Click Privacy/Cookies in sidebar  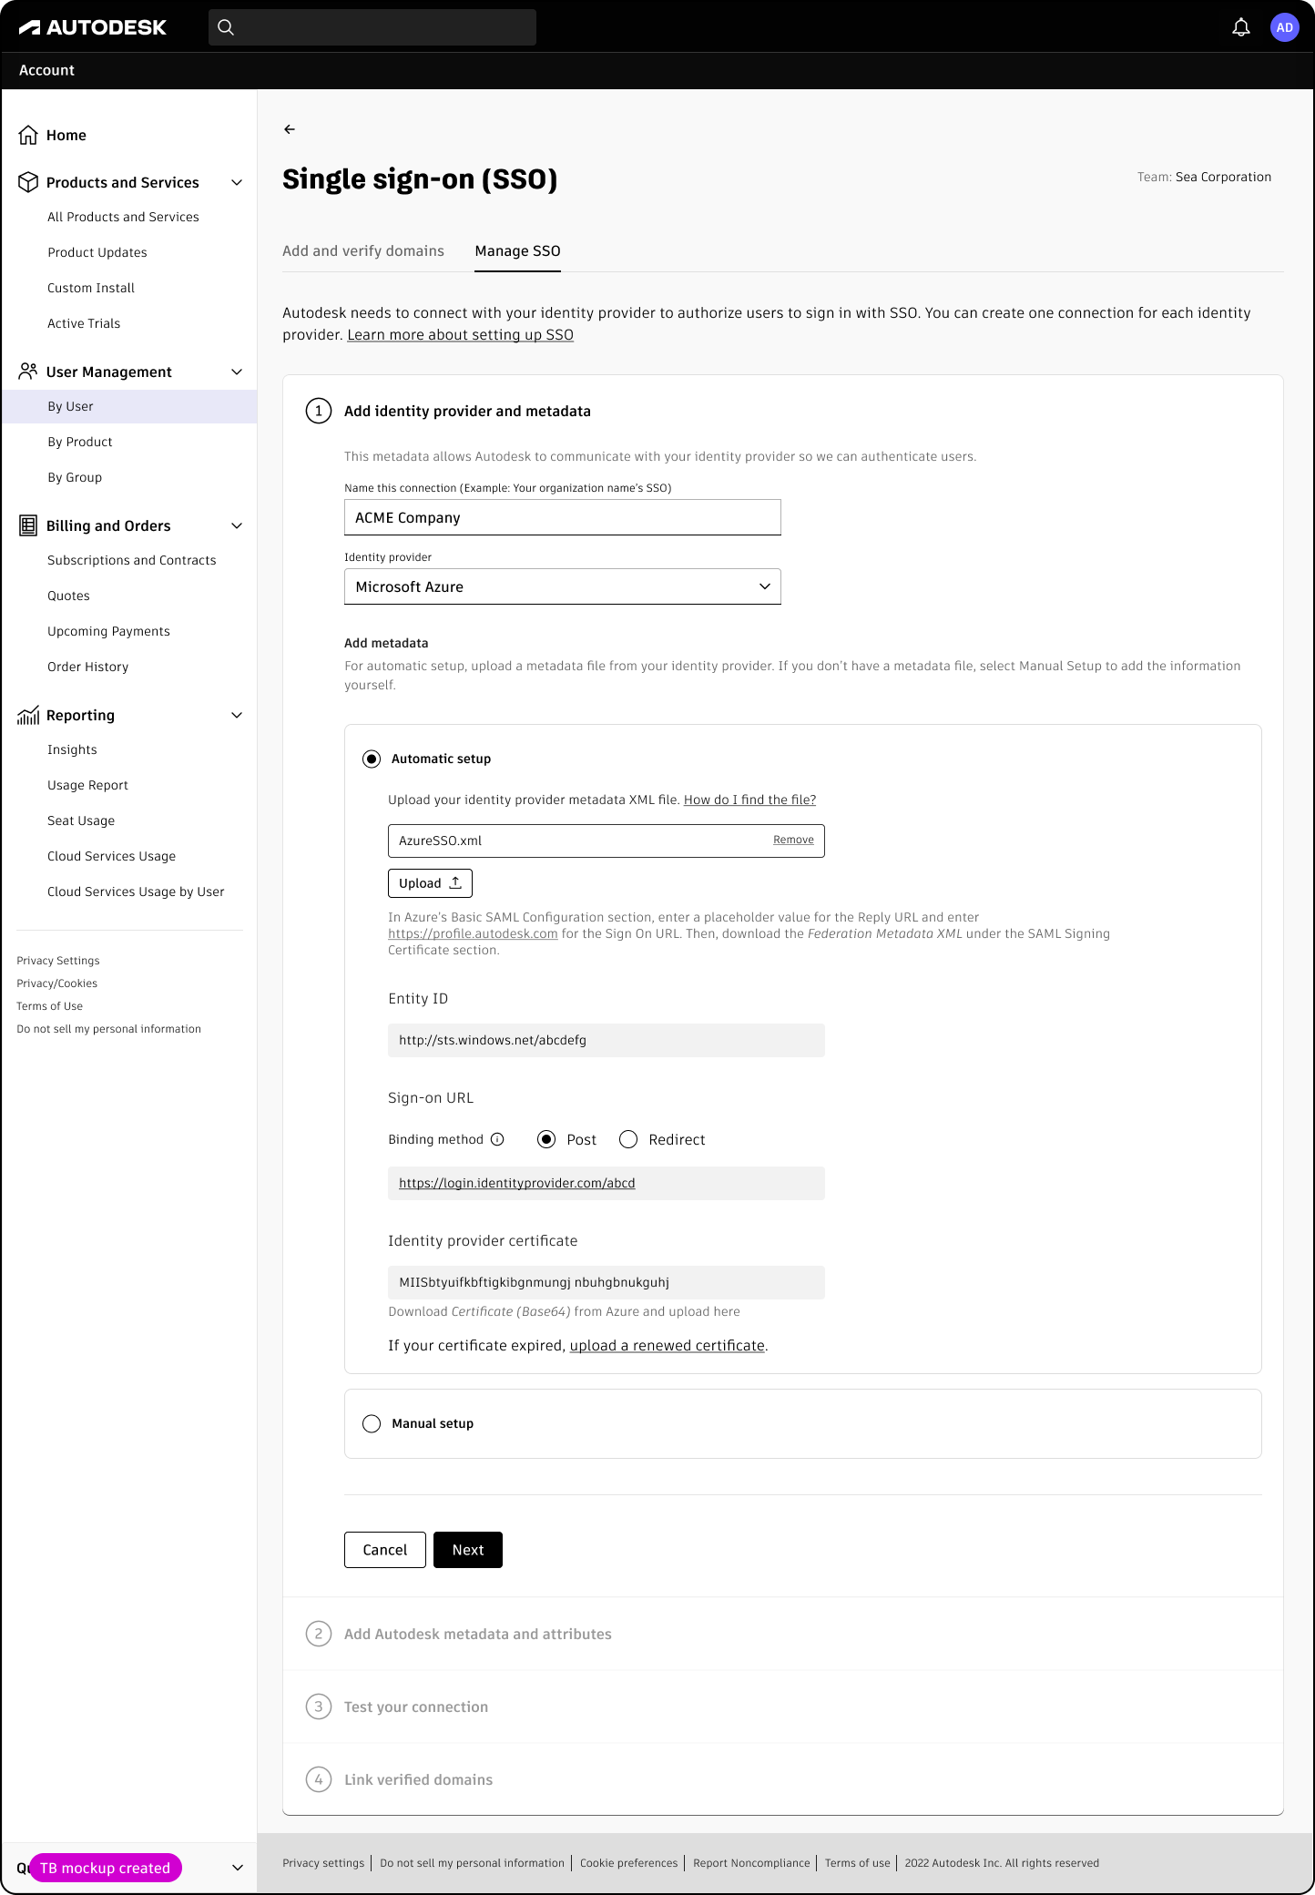pos(56,983)
